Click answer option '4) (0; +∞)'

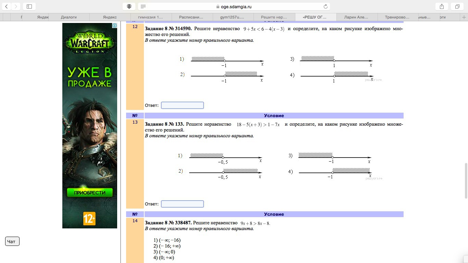(164, 258)
